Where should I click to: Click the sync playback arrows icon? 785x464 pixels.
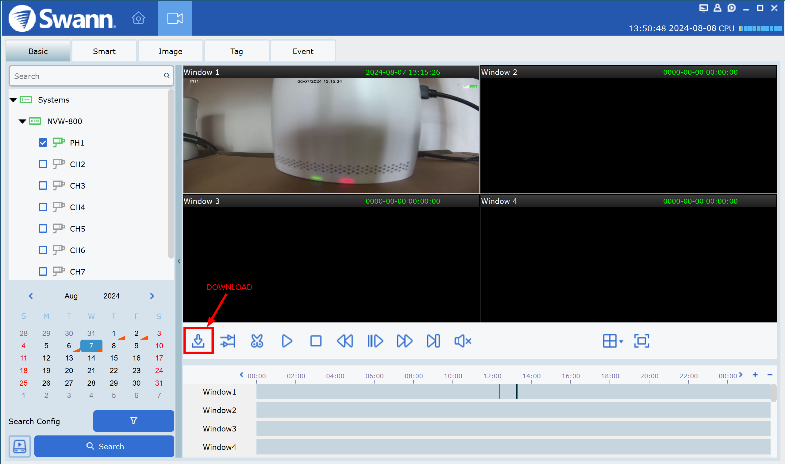228,341
